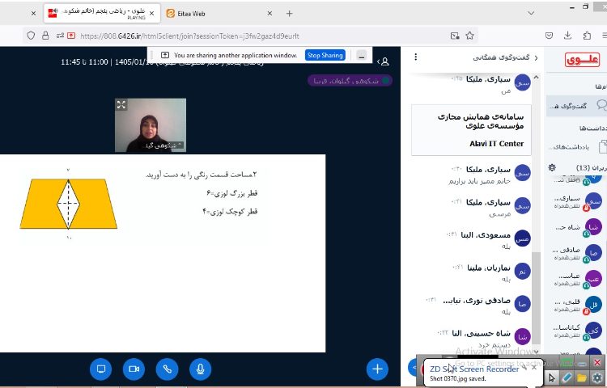Toggle the user list person icon
The image size is (607, 388).
pyautogui.click(x=384, y=61)
